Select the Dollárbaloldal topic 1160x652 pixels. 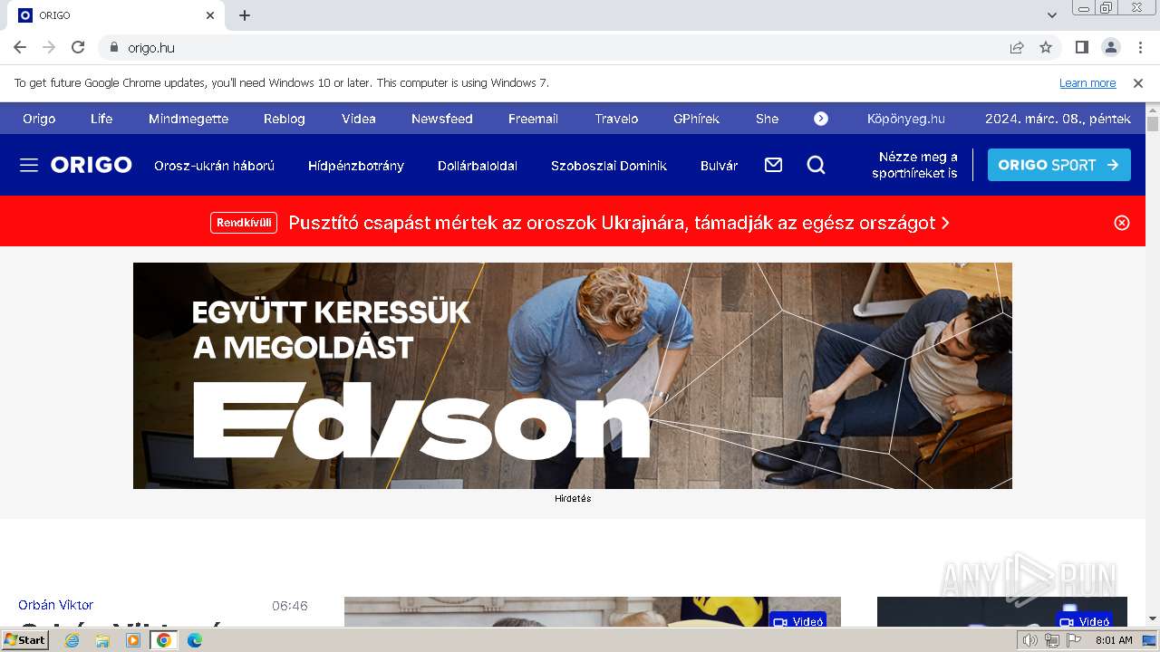tap(478, 166)
